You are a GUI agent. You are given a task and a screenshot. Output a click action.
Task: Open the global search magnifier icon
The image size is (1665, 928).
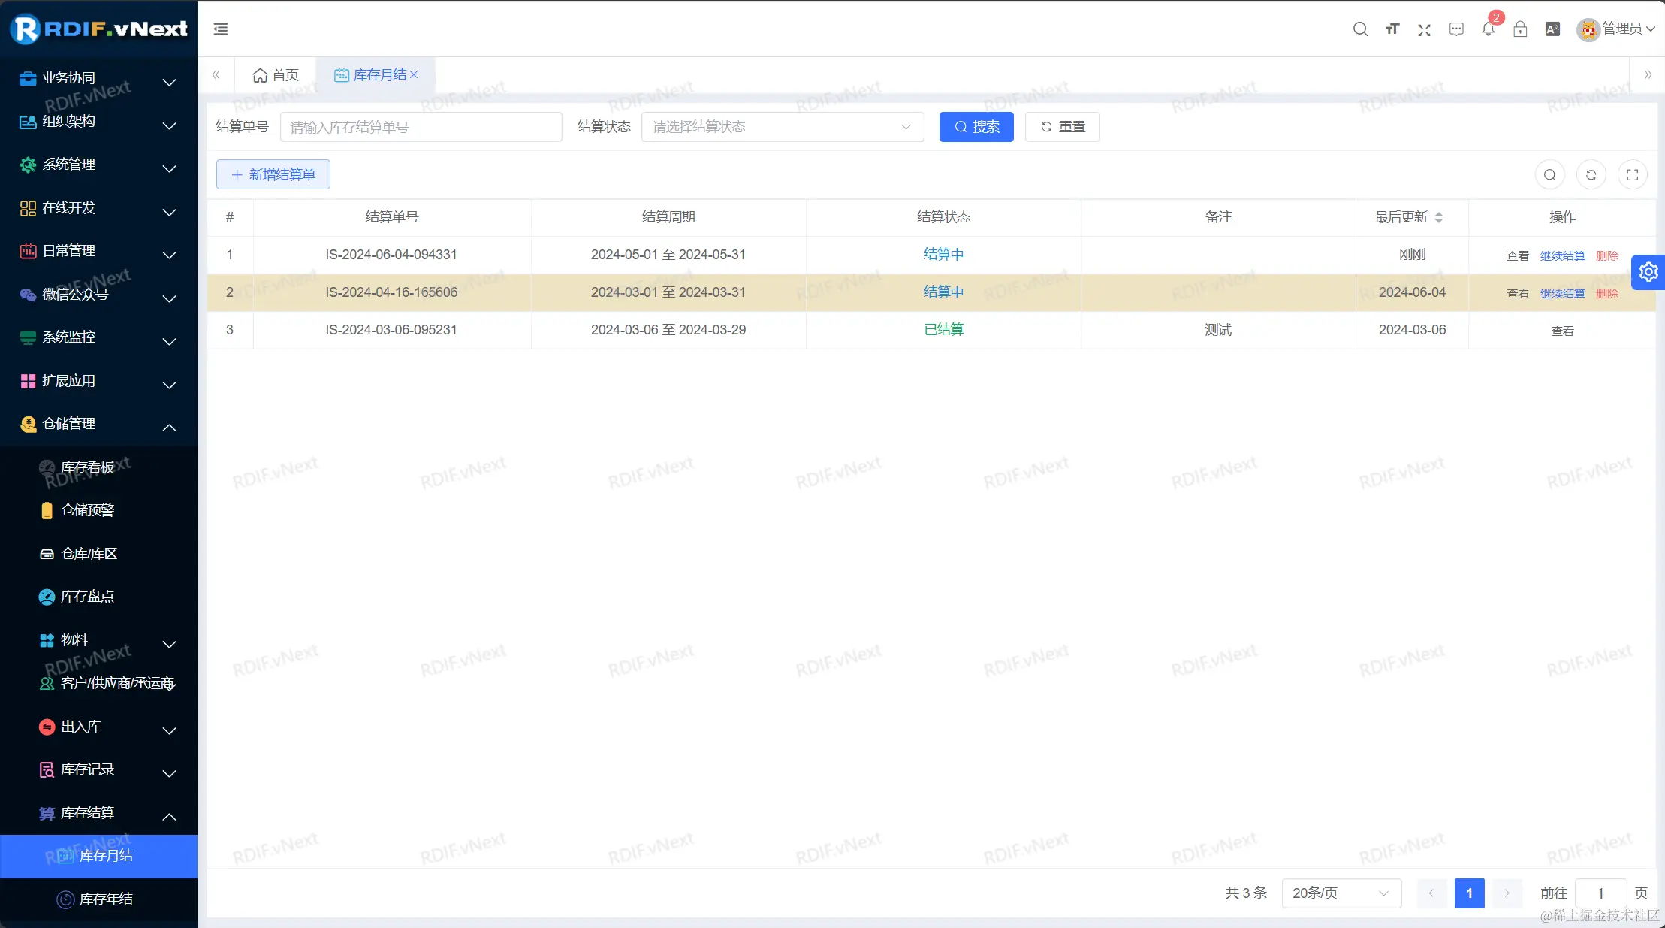click(x=1360, y=29)
